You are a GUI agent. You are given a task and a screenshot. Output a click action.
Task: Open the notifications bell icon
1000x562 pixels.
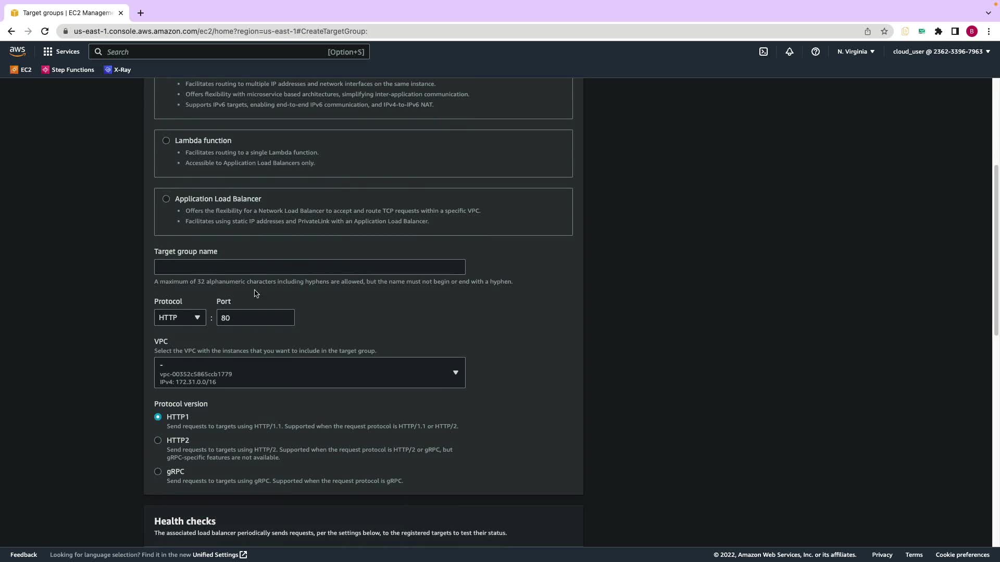pyautogui.click(x=790, y=52)
